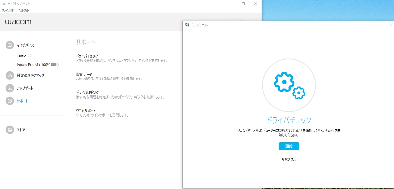Click the blue ドライバチェック dialog heading
Image resolution: width=394 pixels, height=189 pixels.
tap(289, 120)
